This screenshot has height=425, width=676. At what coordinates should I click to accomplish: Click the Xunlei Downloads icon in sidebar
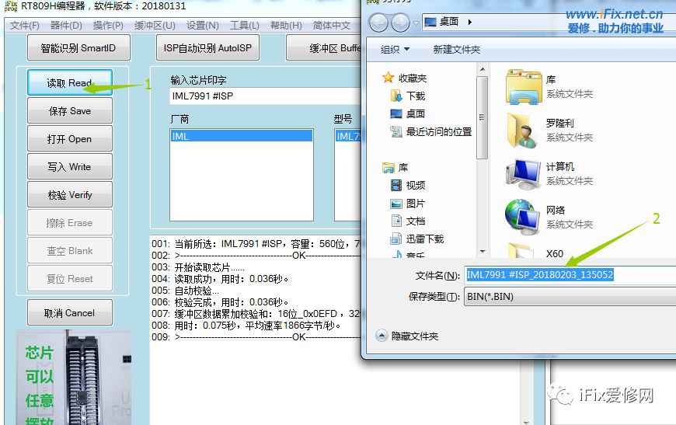[395, 239]
